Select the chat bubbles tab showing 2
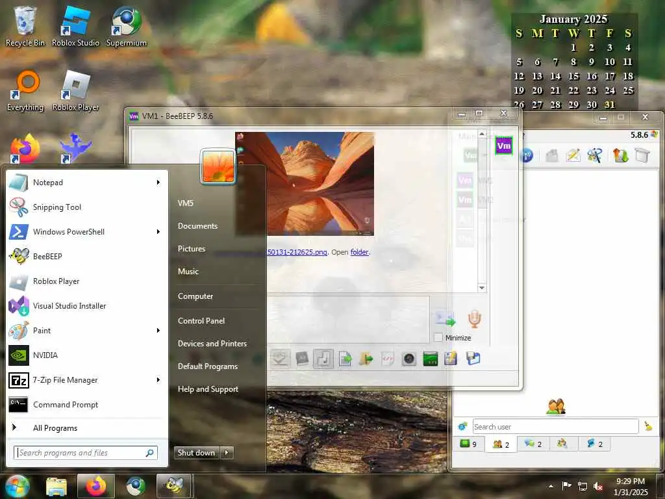665x499 pixels. (533, 444)
